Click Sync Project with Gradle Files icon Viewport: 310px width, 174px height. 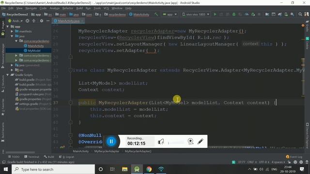(279, 14)
